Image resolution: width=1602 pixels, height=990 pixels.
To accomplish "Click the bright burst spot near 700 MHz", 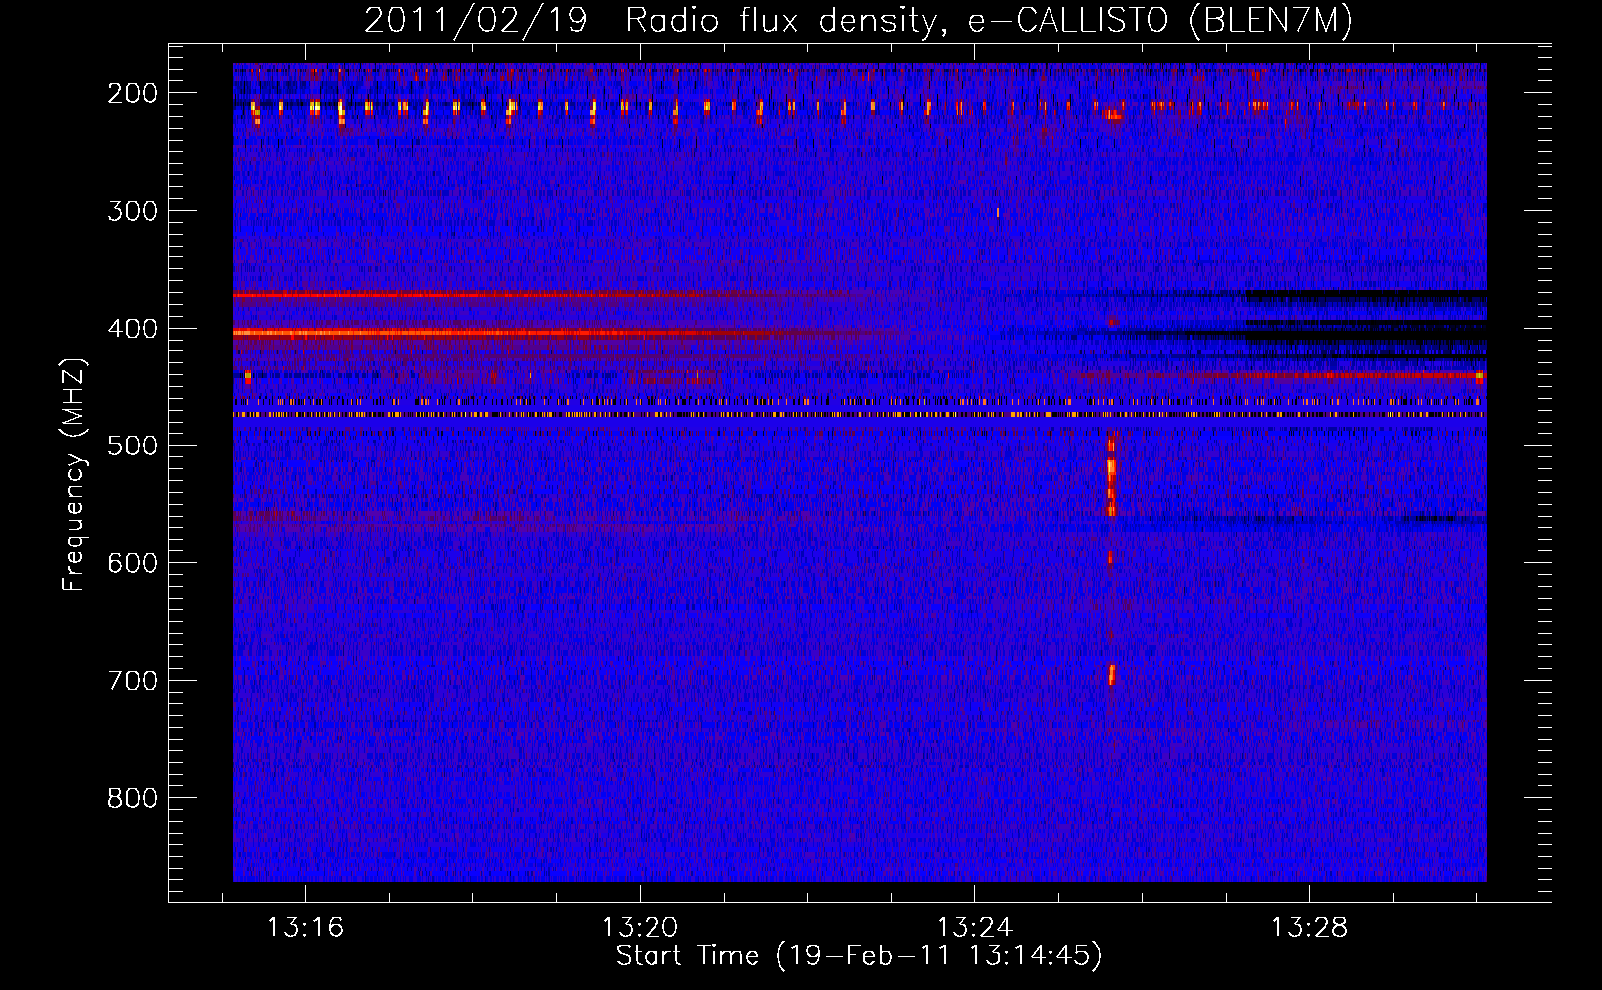I will pyautogui.click(x=1111, y=674).
